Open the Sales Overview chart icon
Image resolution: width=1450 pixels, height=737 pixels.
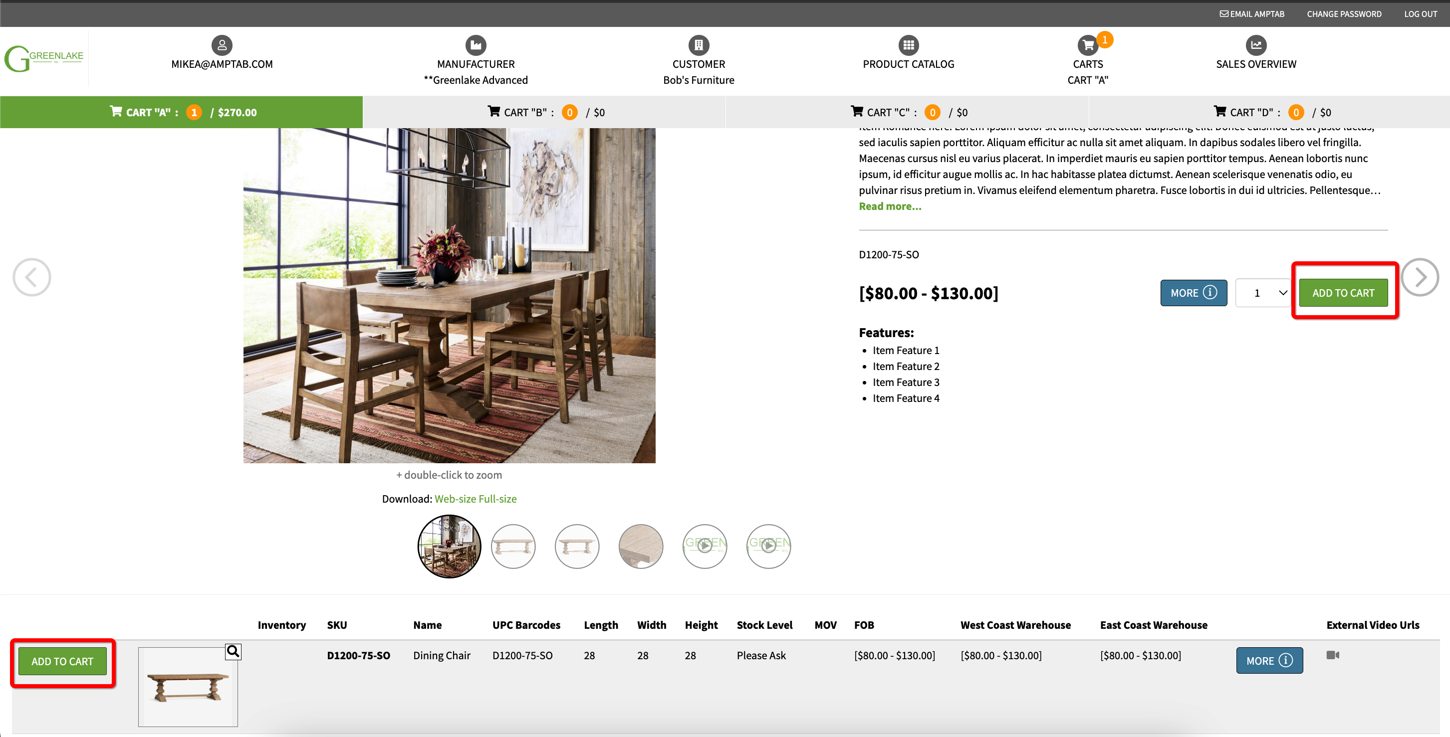(x=1255, y=45)
